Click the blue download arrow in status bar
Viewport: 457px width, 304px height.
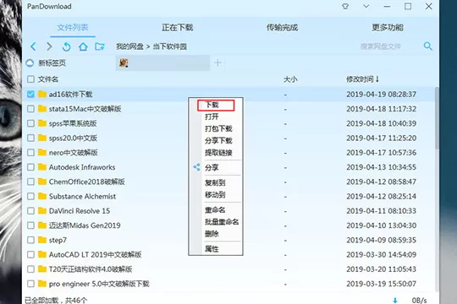[x=395, y=301]
